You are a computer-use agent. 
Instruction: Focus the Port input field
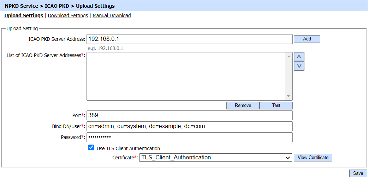tap(189, 115)
